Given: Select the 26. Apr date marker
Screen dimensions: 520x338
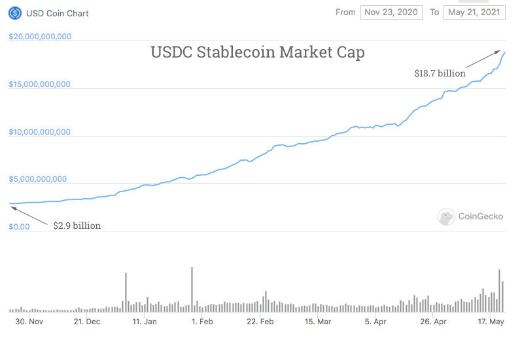Looking at the screenshot, I should click(433, 322).
